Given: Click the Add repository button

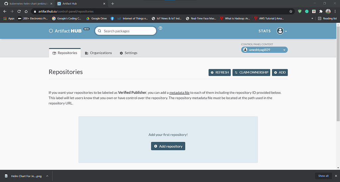Looking at the screenshot, I should pyautogui.click(x=168, y=146).
